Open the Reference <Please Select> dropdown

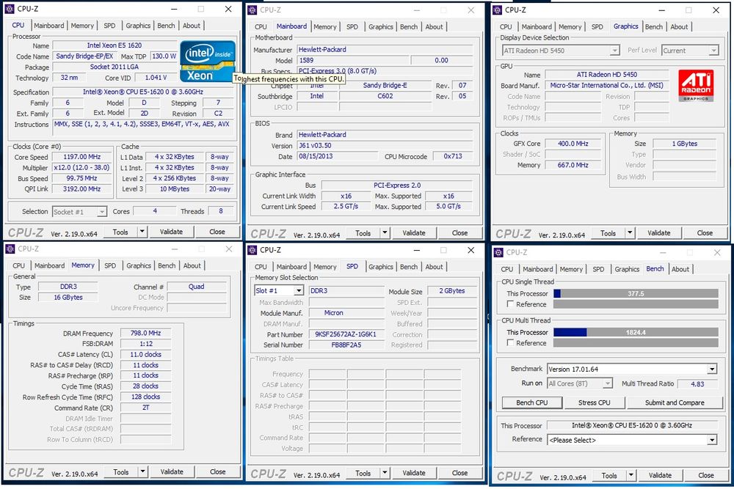(712, 440)
